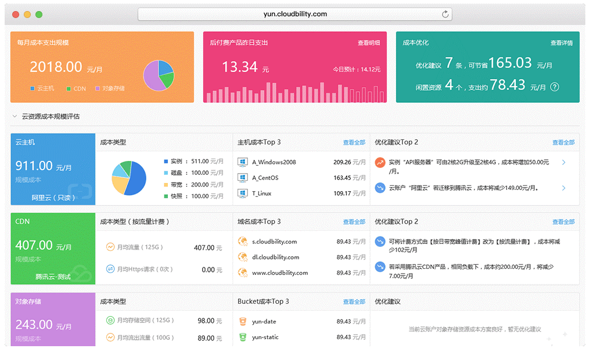
Task: Click the reload icon in address bar
Action: 445,14
